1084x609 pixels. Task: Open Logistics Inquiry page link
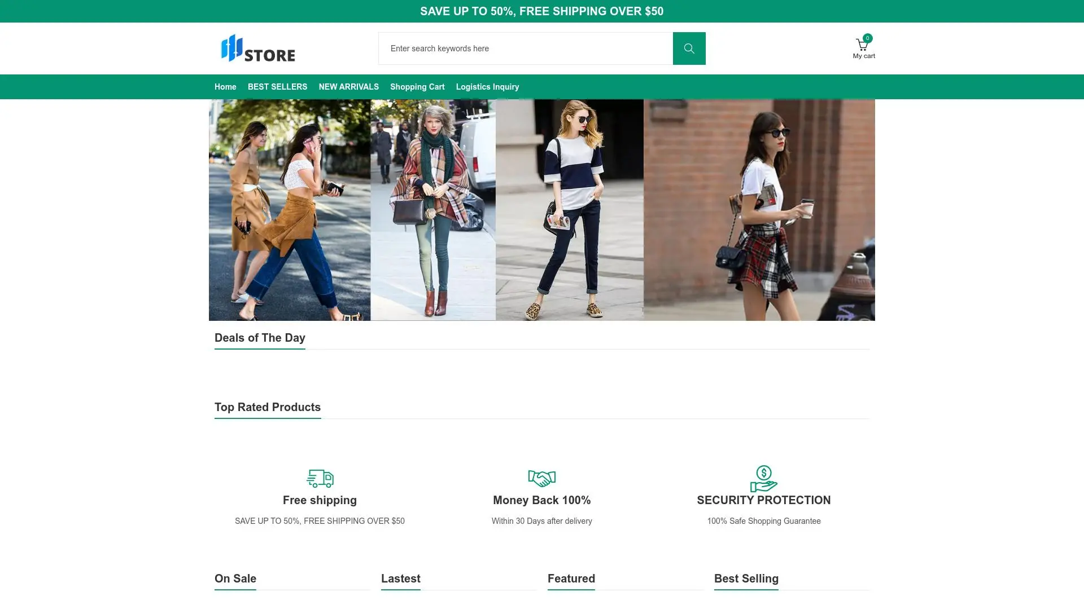487,87
